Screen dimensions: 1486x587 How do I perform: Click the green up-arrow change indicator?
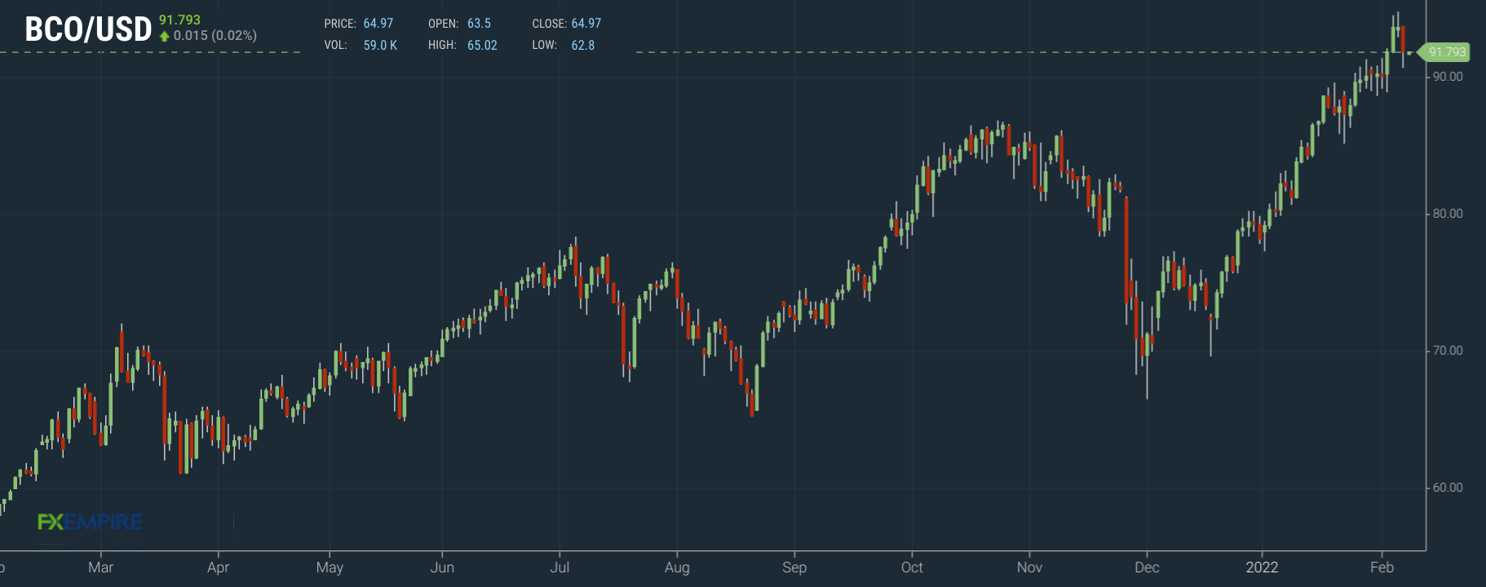coord(165,36)
